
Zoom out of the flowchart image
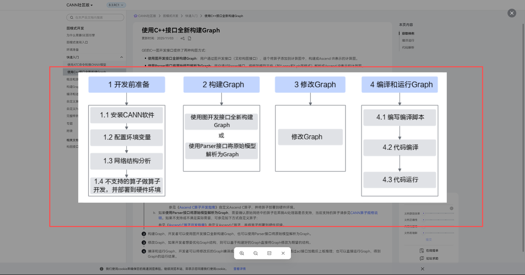[x=256, y=253]
